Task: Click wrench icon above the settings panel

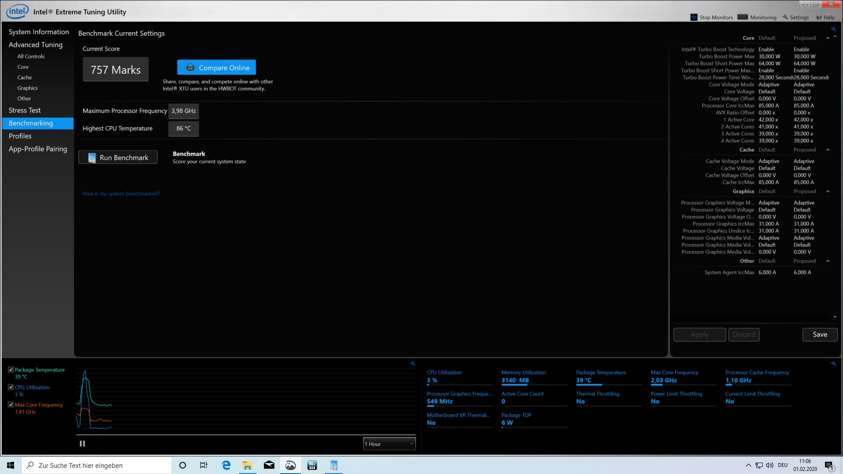Action: click(833, 29)
